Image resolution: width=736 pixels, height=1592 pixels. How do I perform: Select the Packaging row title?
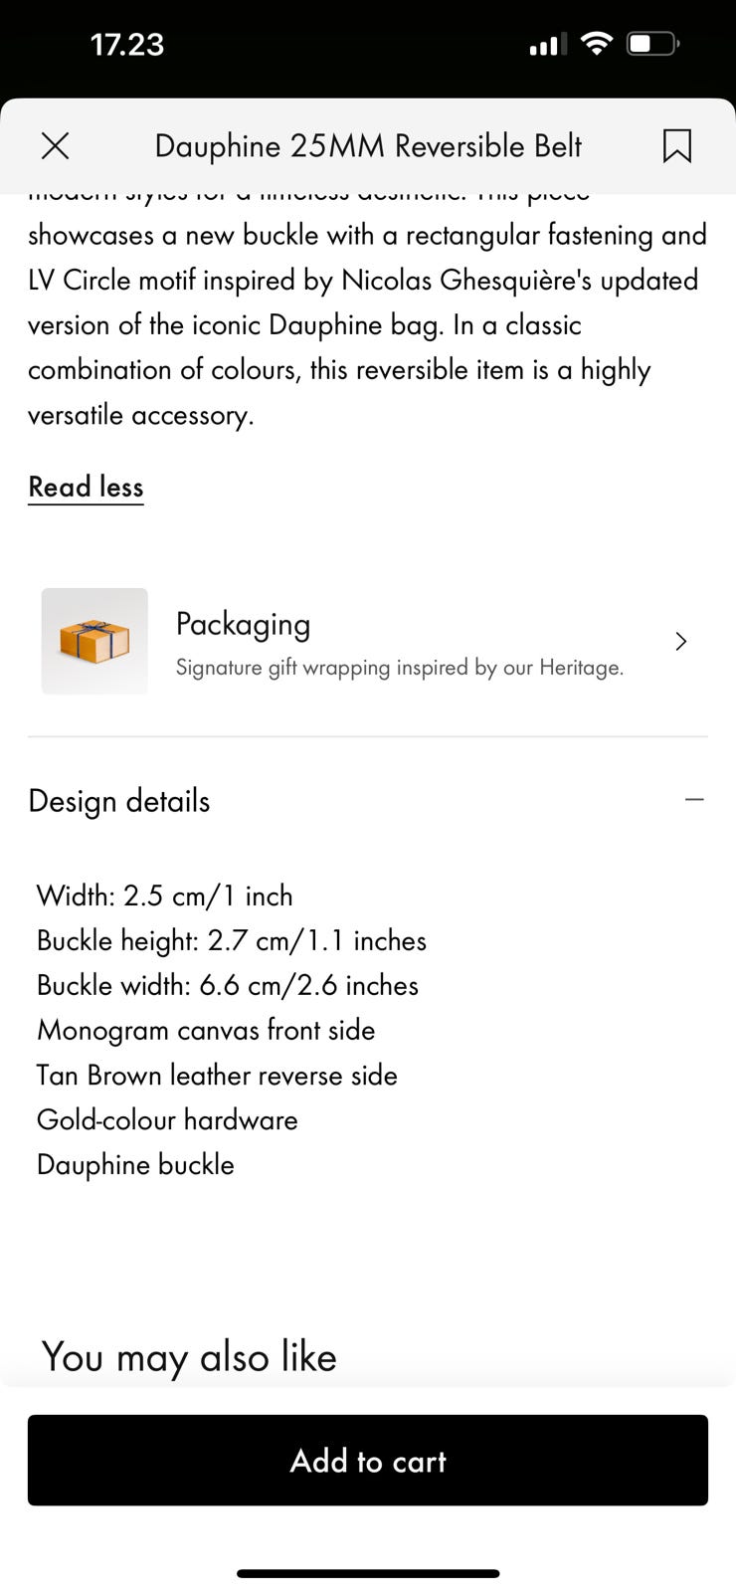pyautogui.click(x=243, y=624)
